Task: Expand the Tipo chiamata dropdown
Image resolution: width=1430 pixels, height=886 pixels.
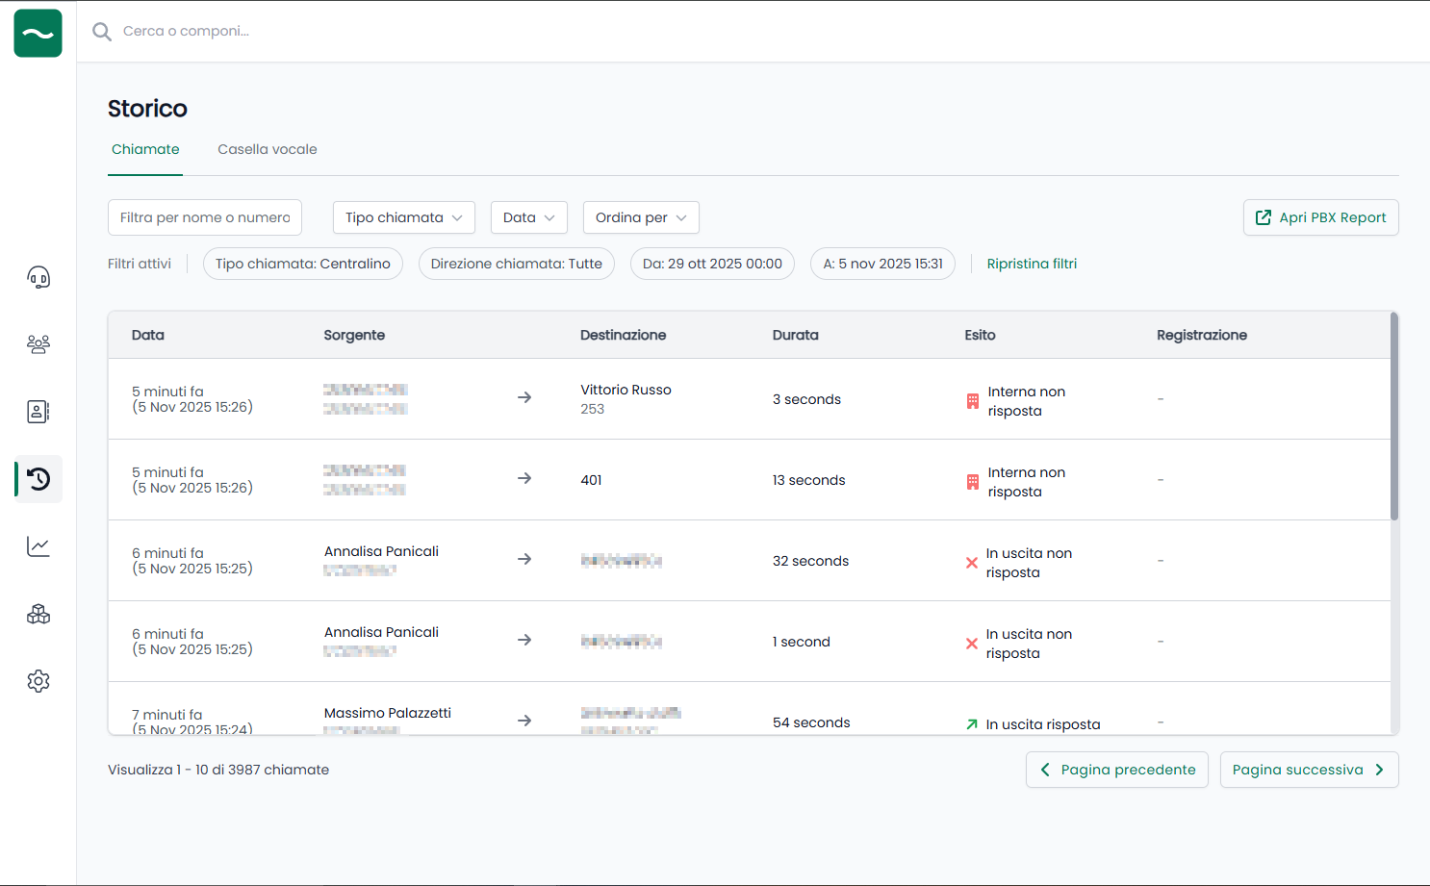Action: 403,217
